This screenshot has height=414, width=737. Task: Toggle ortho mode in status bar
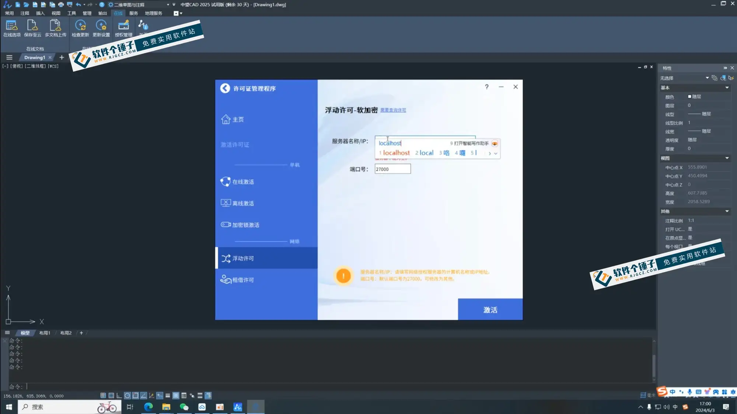point(119,396)
